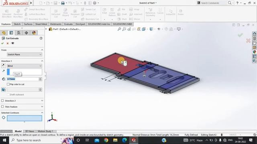Click the taskbar search box
This screenshot has height=144, width=257.
point(42,140)
